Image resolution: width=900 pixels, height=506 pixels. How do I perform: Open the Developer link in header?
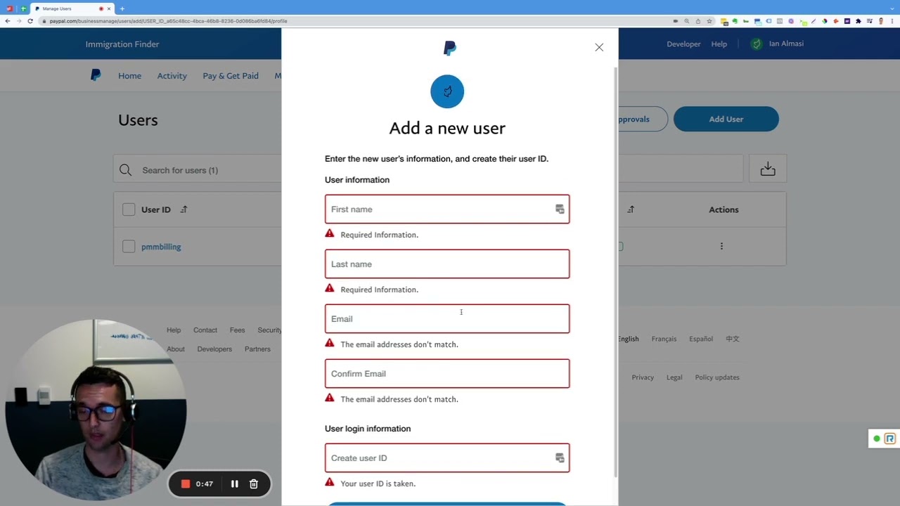tap(683, 44)
